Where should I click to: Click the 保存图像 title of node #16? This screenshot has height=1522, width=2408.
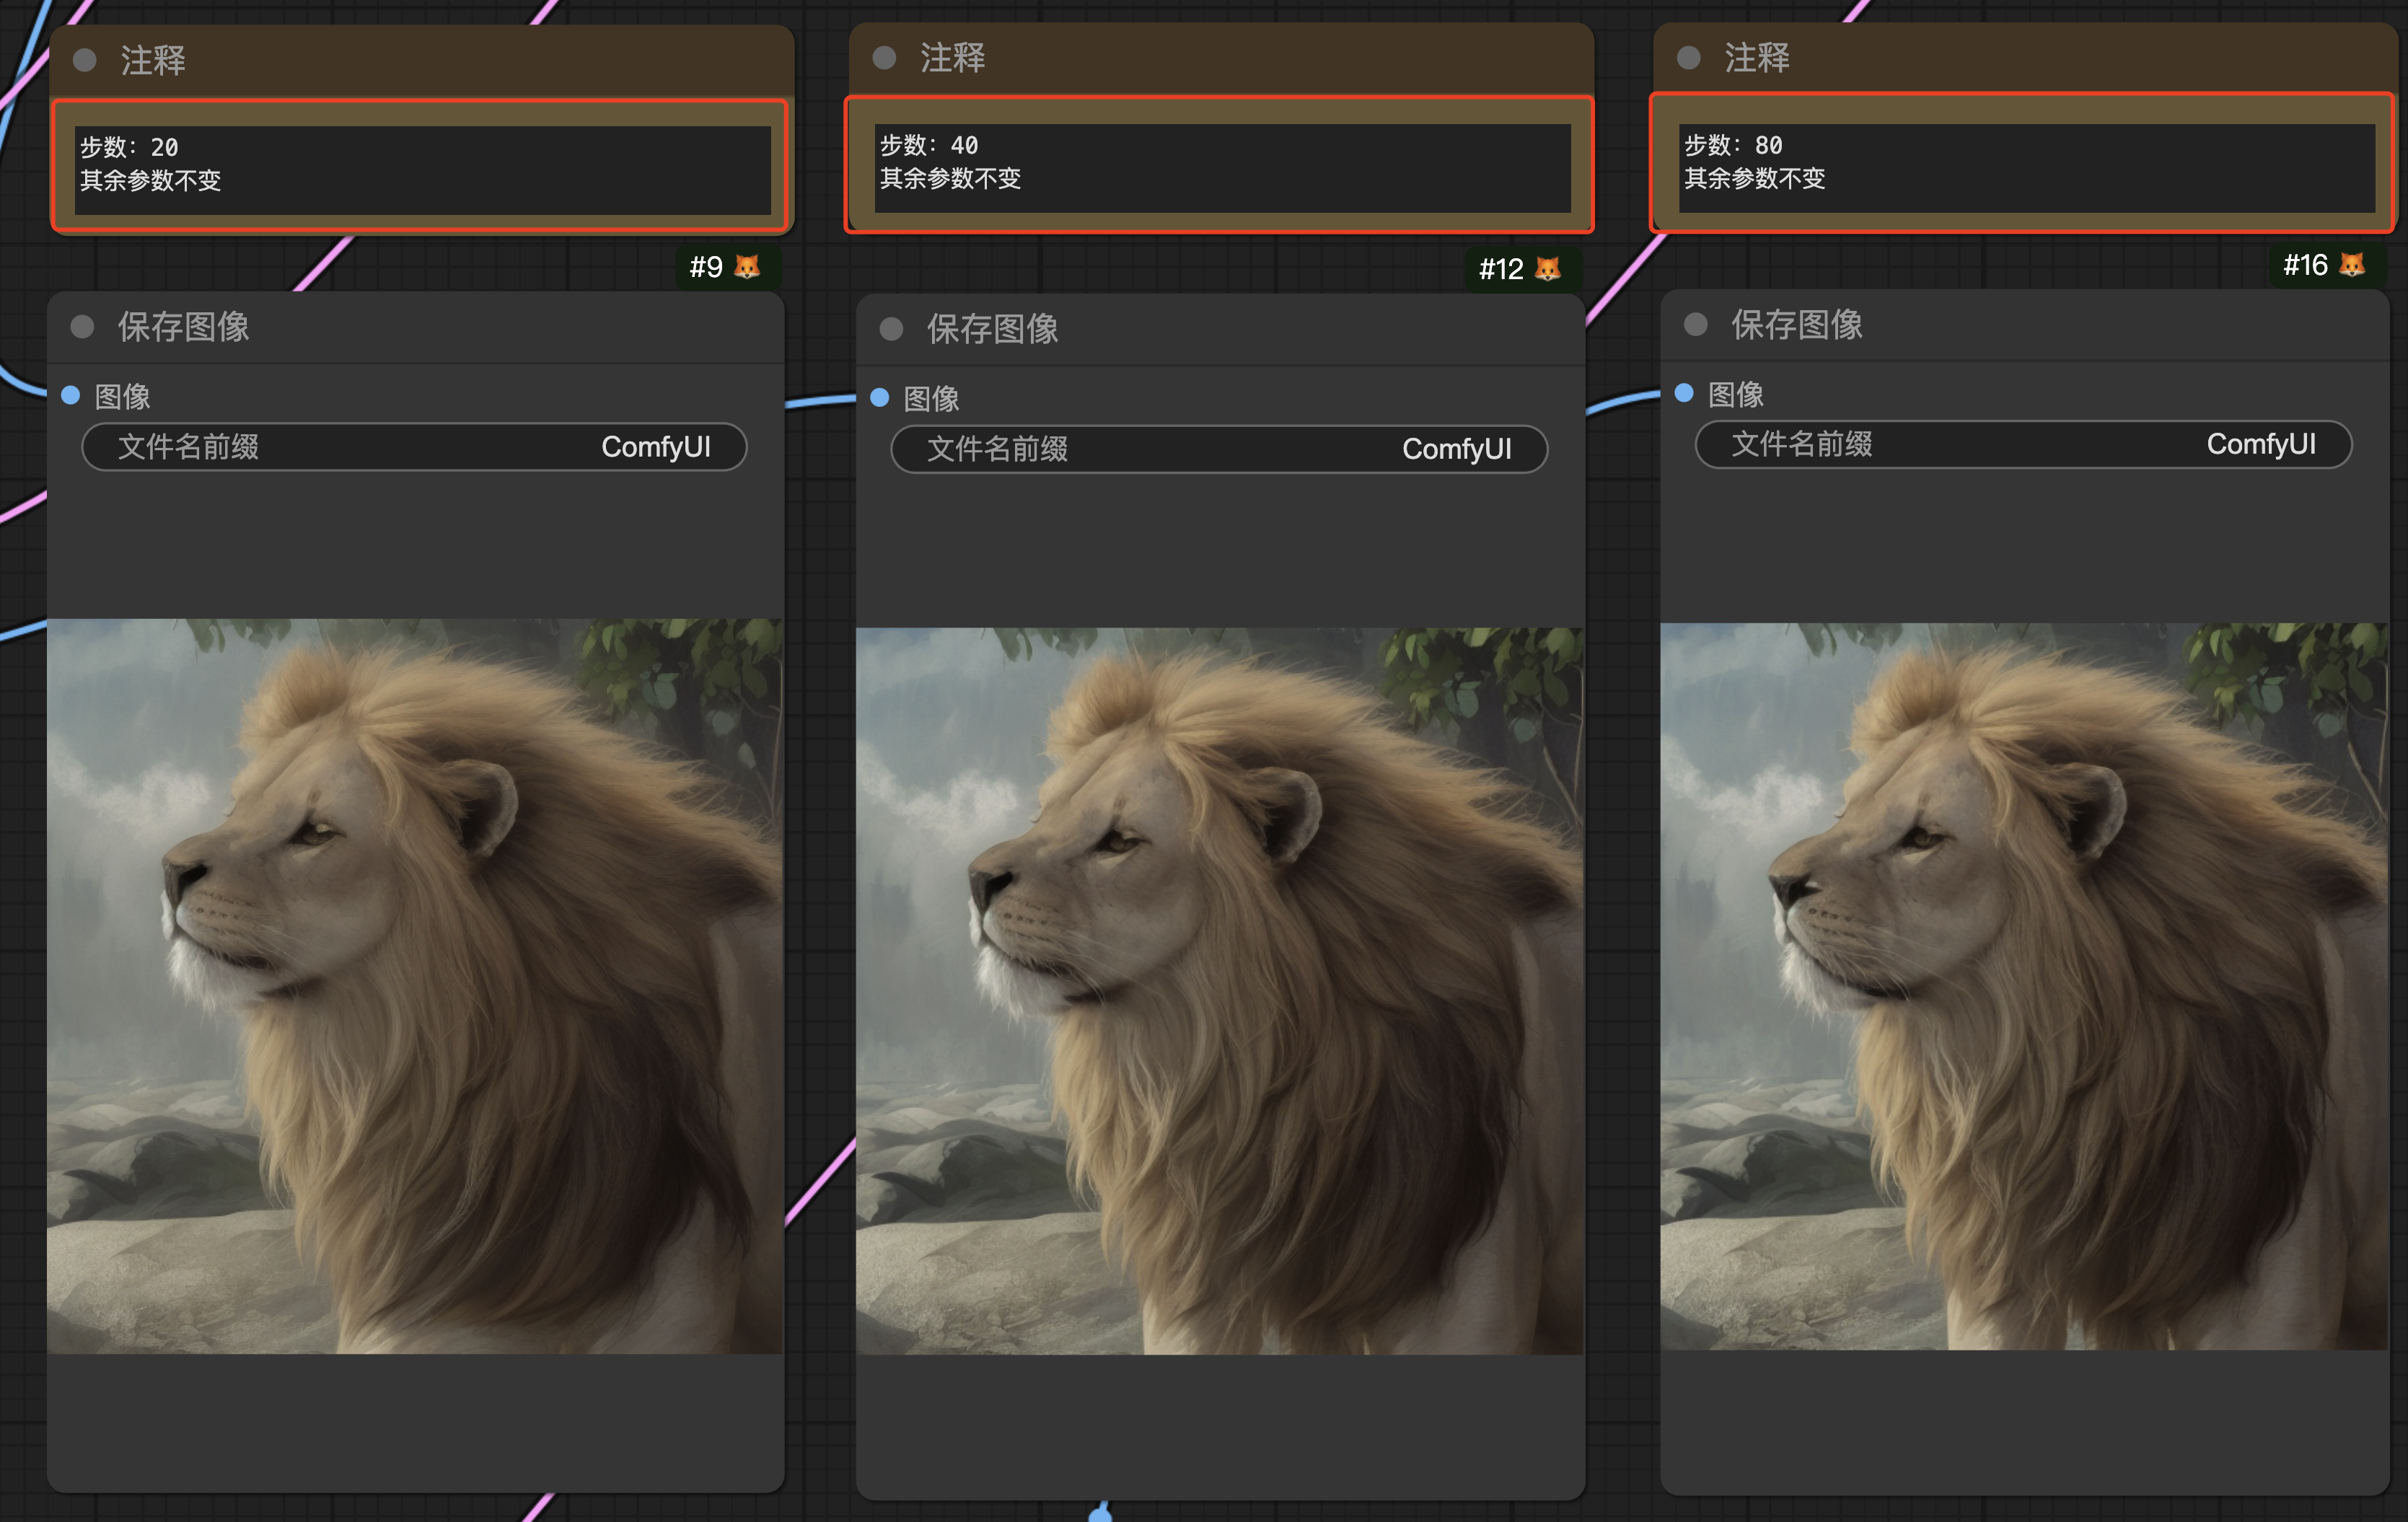1798,325
